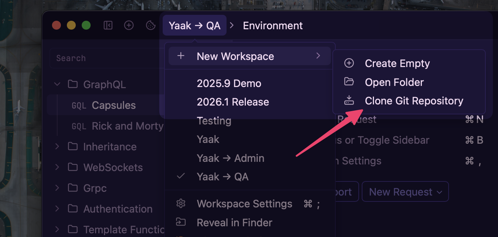Click the Yaak → QA workspace button
Viewport: 498px width, 237px height.
click(195, 26)
